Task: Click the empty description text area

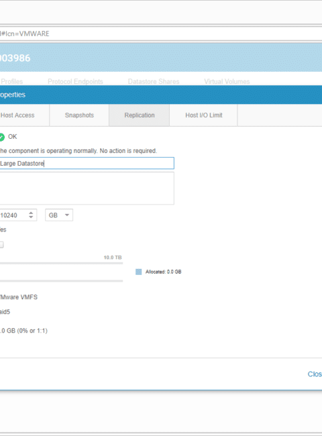Action: click(x=87, y=188)
